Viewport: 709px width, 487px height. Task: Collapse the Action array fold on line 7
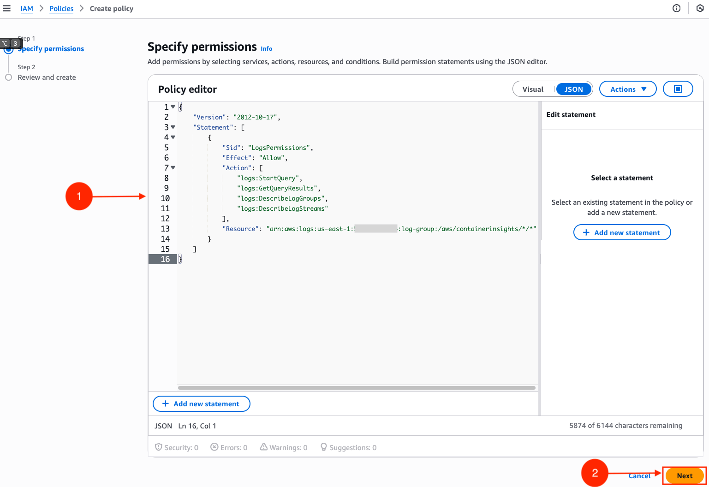click(x=173, y=167)
